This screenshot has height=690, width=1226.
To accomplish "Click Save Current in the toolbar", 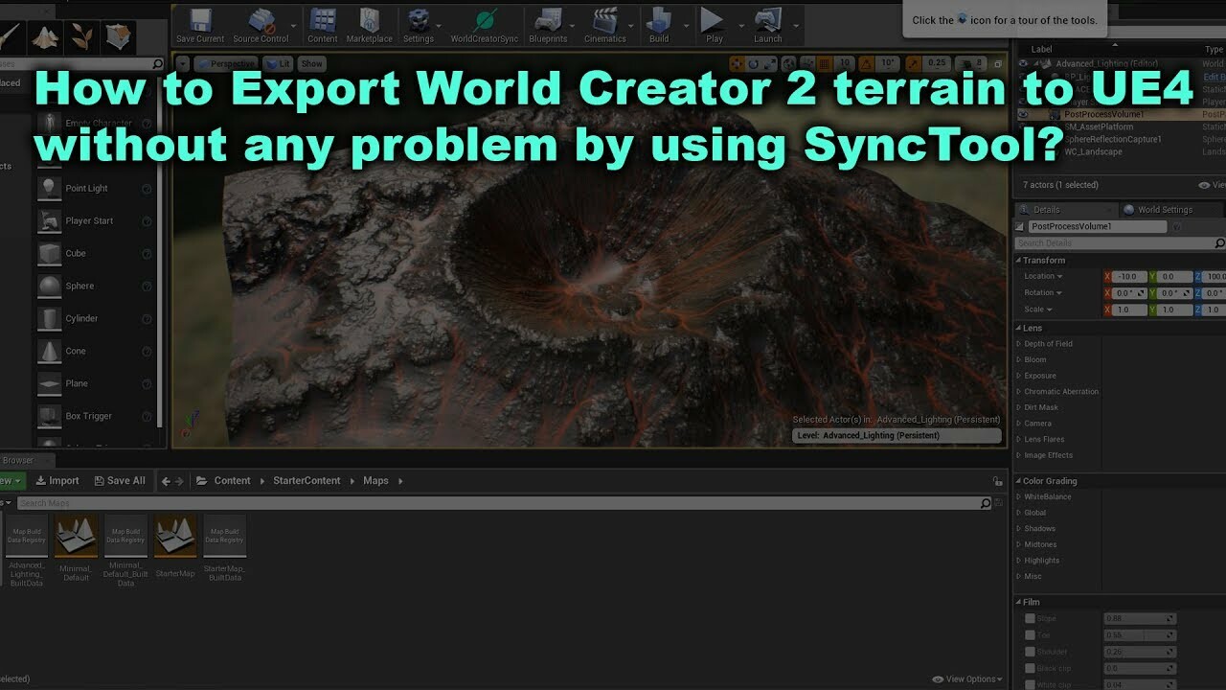I will tap(198, 21).
